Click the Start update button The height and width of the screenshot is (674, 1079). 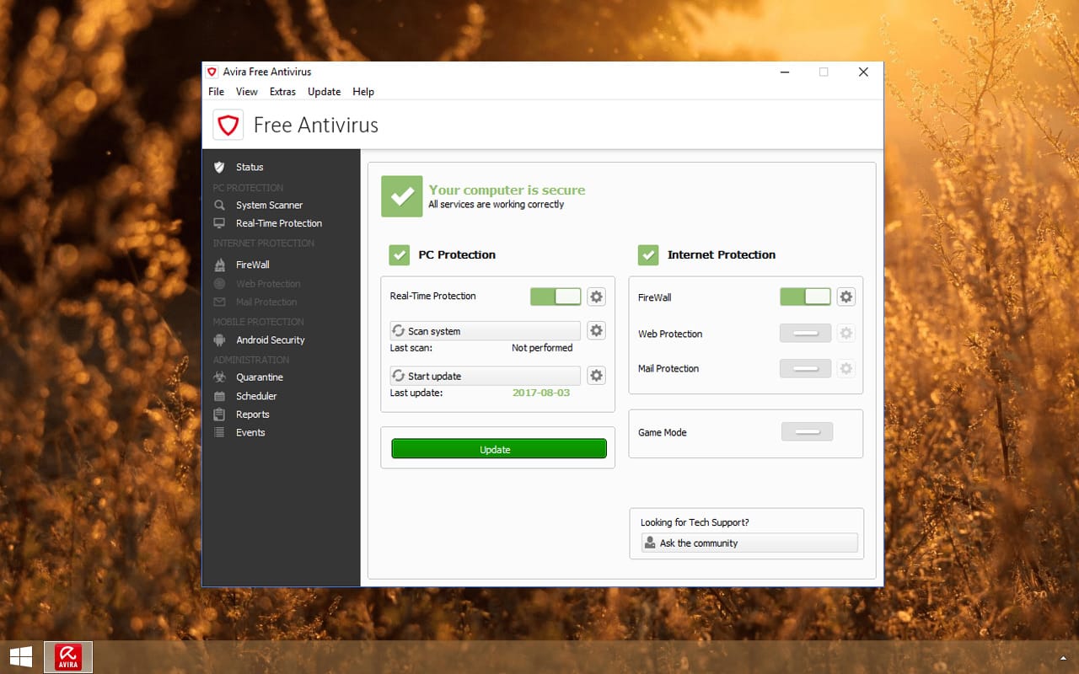[x=485, y=376]
